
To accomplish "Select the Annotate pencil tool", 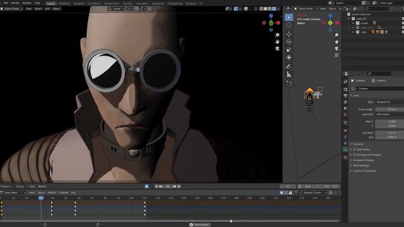I will click(x=289, y=67).
